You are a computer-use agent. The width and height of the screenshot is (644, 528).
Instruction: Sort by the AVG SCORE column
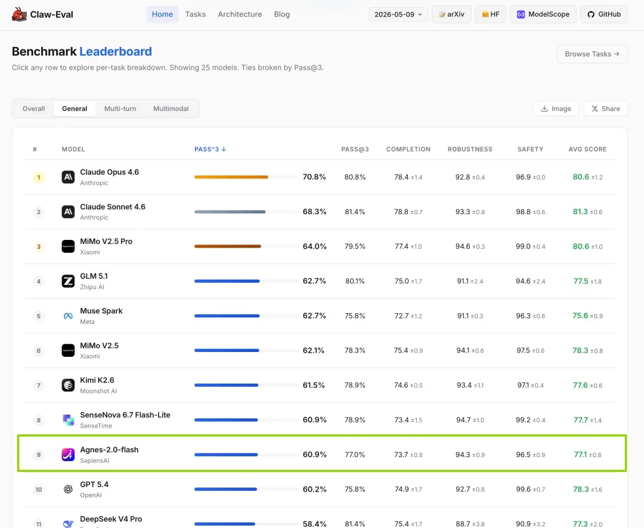point(587,149)
